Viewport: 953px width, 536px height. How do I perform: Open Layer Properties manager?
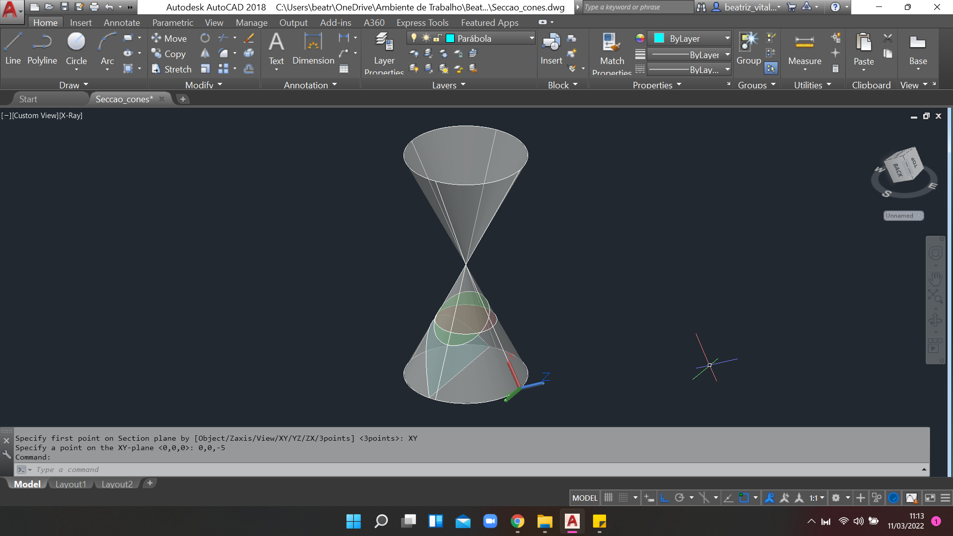(x=384, y=53)
